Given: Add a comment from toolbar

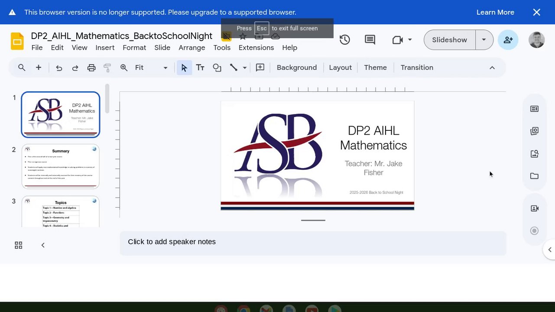Looking at the screenshot, I should pos(260,68).
